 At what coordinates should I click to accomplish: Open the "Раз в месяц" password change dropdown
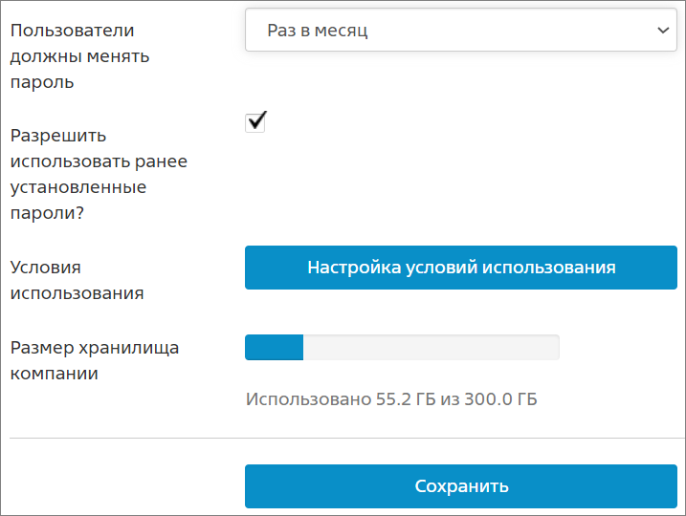click(461, 31)
